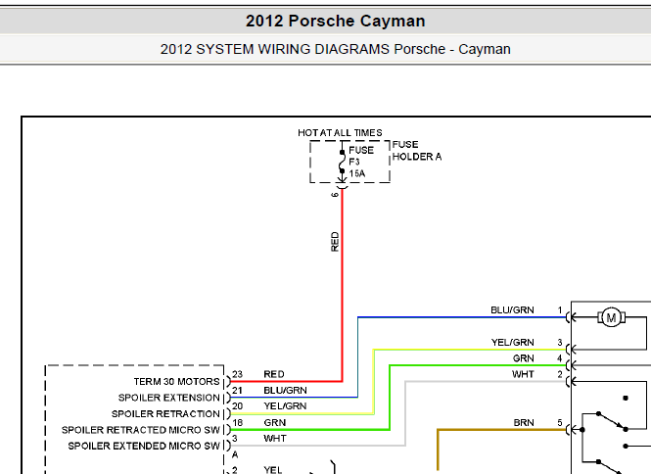
Task: Click the "SPOILER RETRACTION" terminal label
Action: pos(165,413)
